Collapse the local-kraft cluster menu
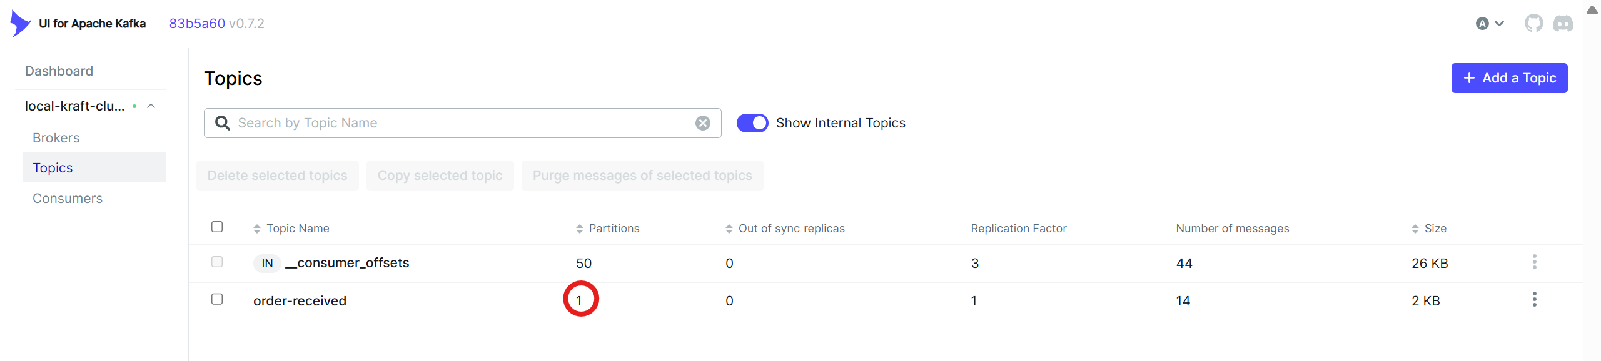The image size is (1601, 361). coord(151,106)
